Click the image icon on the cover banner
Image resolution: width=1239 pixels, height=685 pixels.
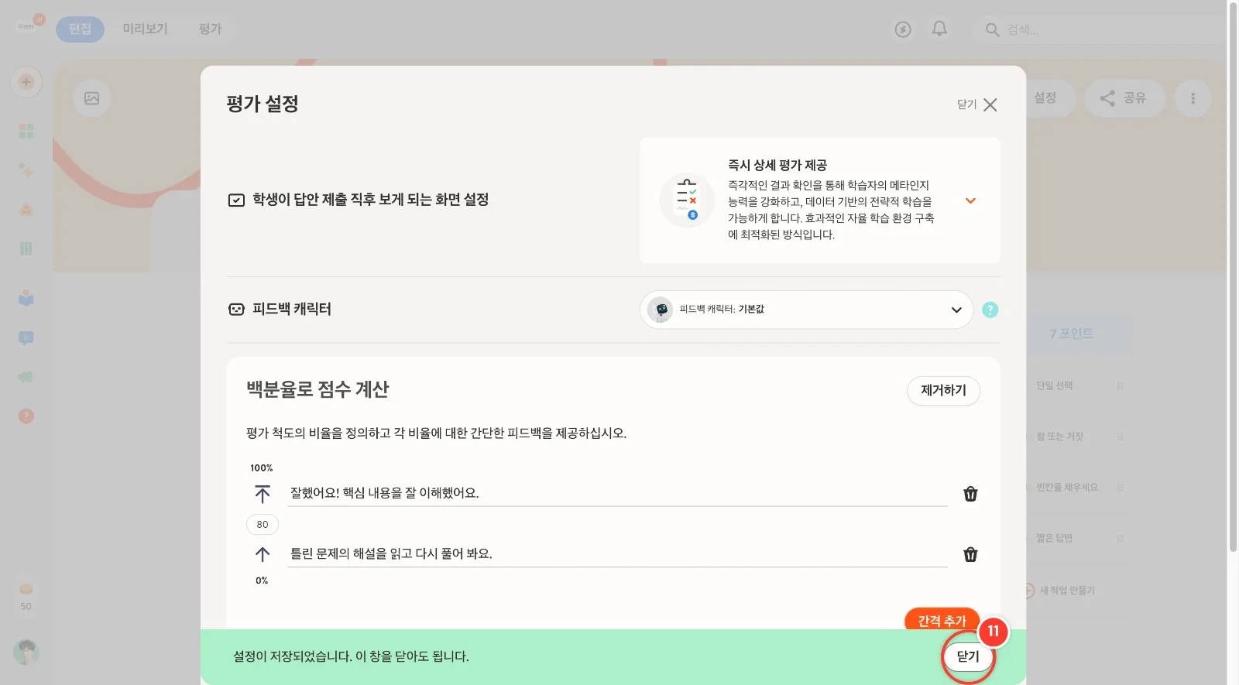pyautogui.click(x=91, y=98)
